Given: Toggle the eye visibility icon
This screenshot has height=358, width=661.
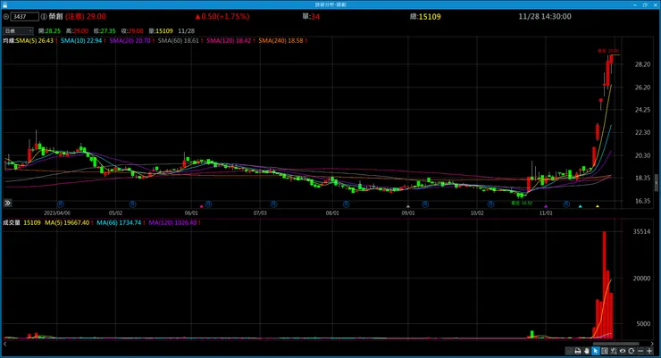Looking at the screenshot, I should [623, 351].
